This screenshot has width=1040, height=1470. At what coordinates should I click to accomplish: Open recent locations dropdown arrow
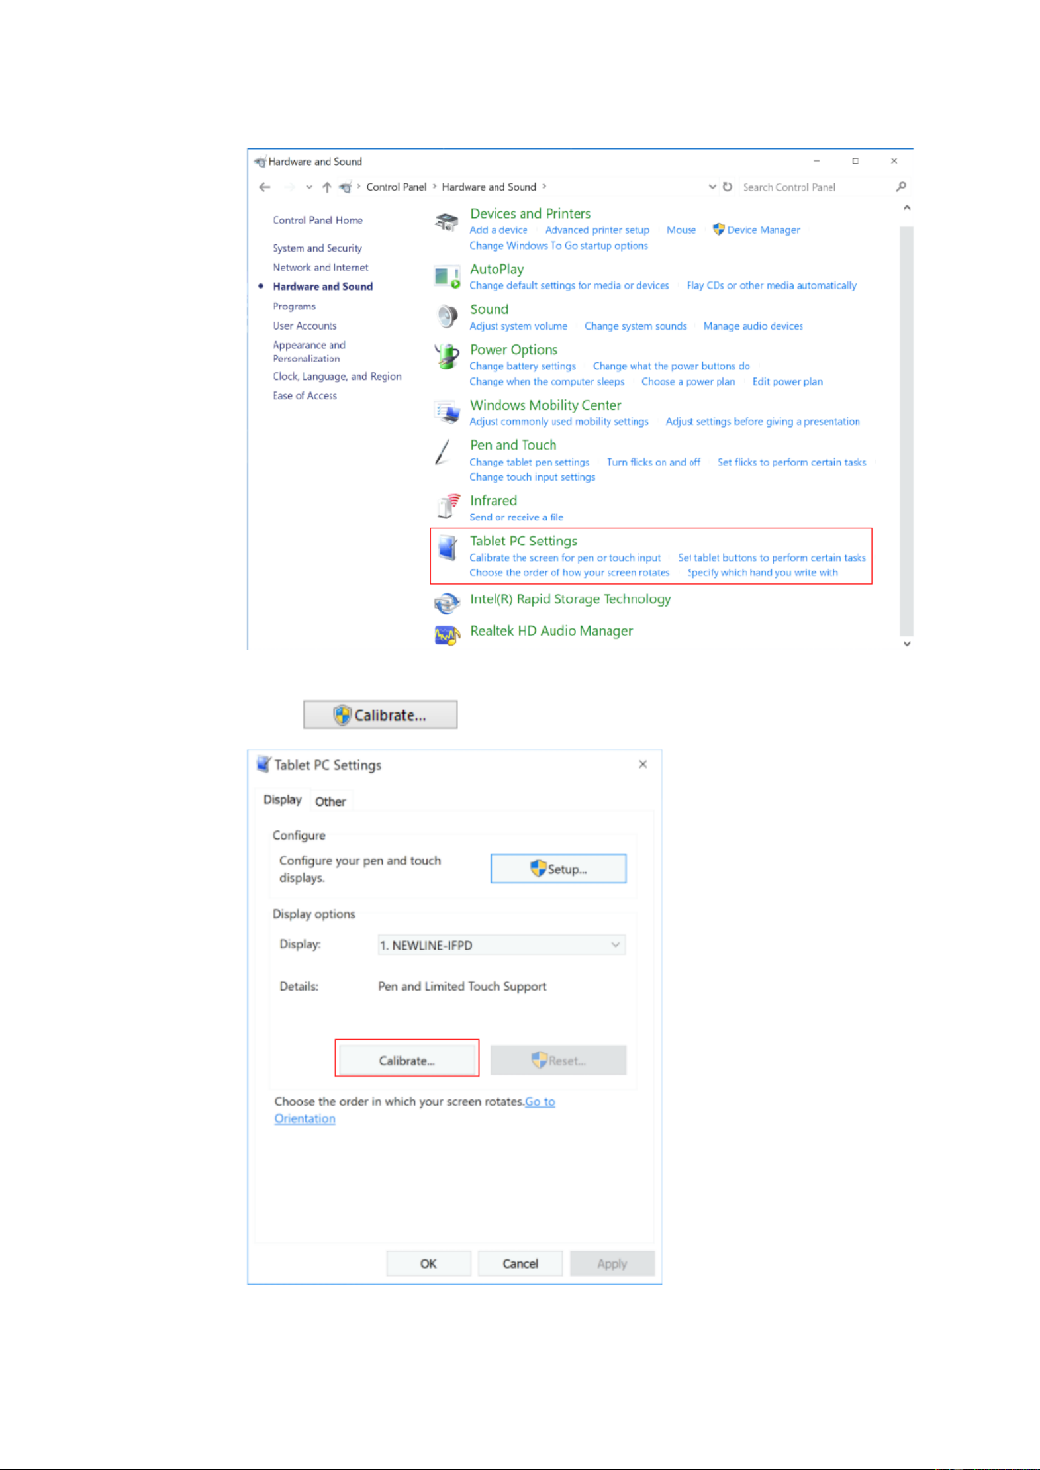pos(308,187)
